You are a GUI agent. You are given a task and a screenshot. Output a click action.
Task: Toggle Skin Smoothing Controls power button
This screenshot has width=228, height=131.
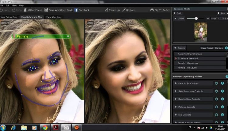[216, 91]
